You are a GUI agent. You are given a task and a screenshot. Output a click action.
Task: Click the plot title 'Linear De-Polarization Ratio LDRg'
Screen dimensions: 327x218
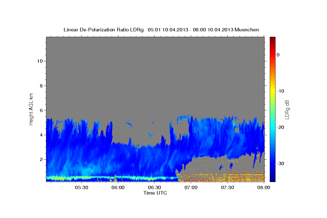pyautogui.click(x=103, y=30)
